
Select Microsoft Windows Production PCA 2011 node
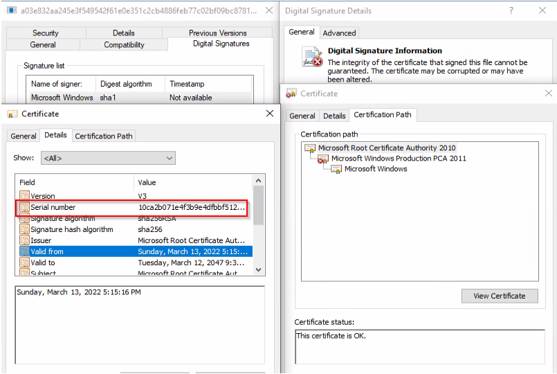pos(399,159)
